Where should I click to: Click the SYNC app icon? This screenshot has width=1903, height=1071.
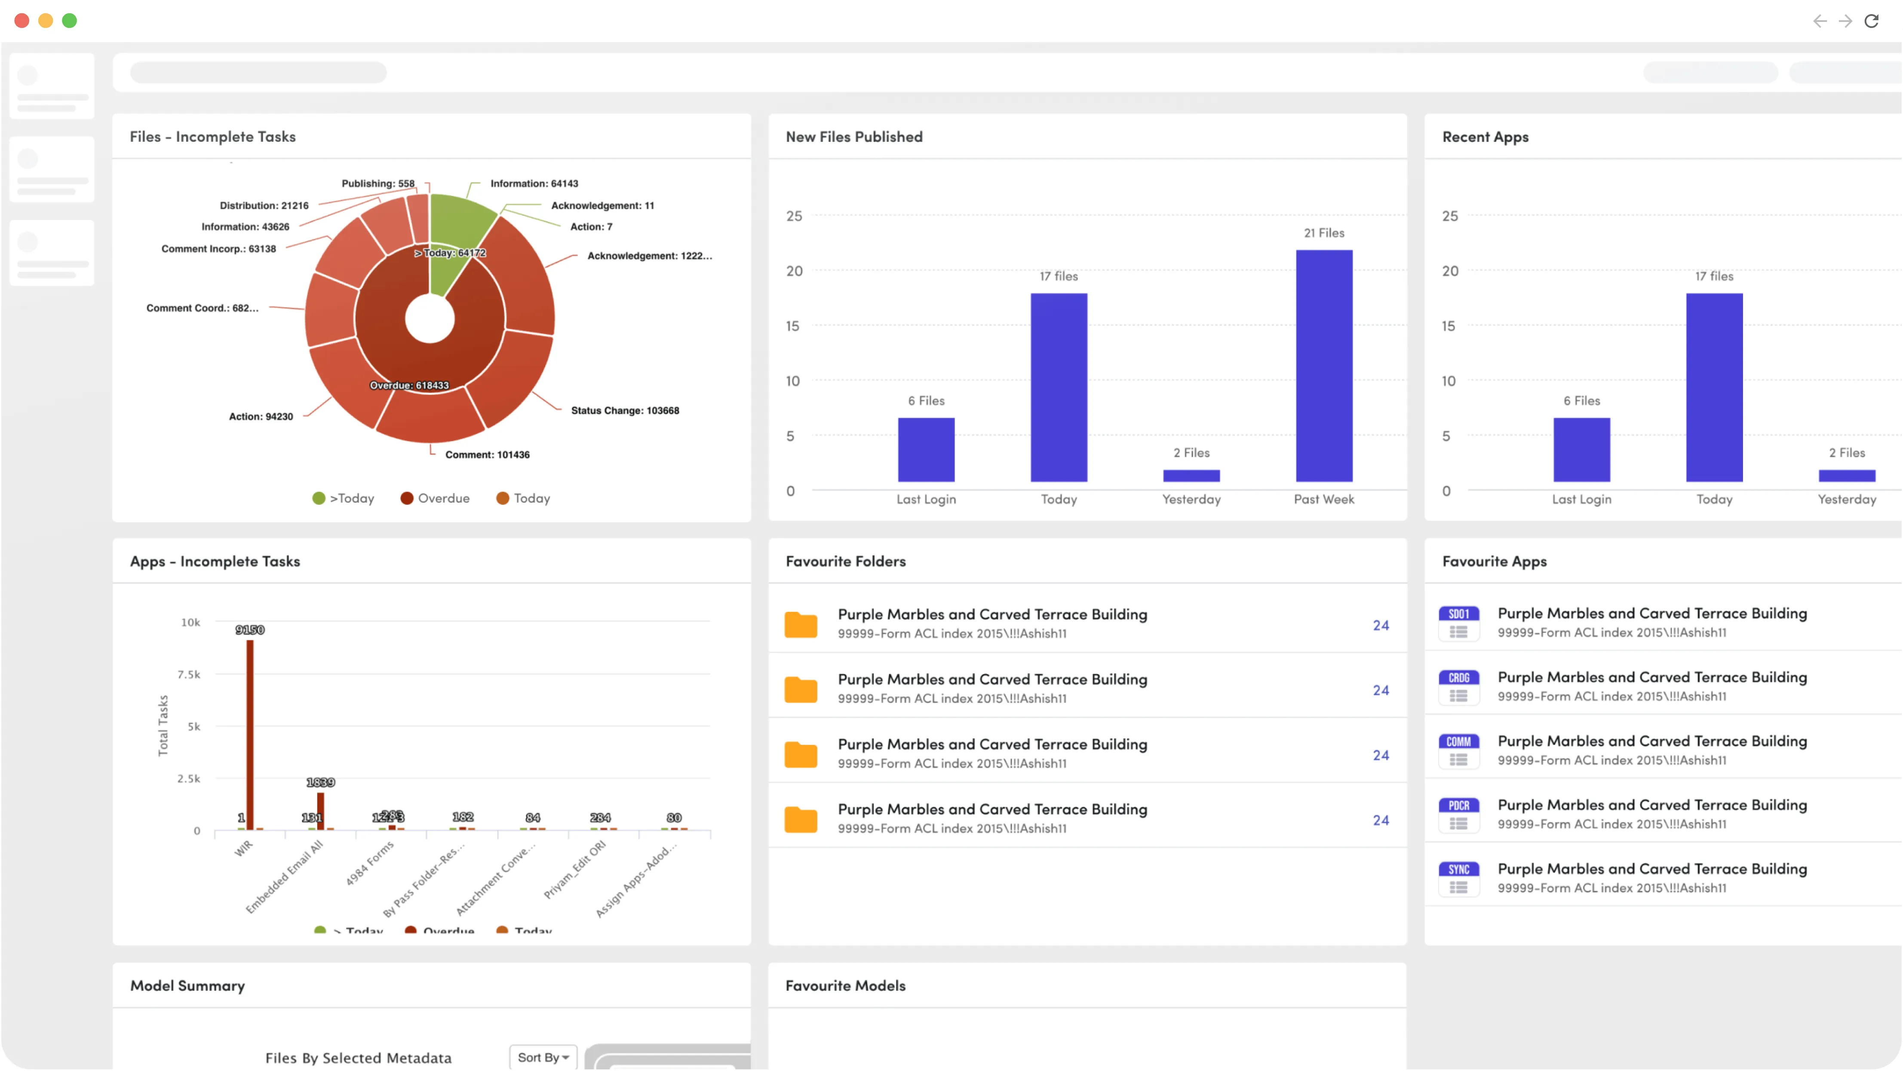pyautogui.click(x=1458, y=879)
